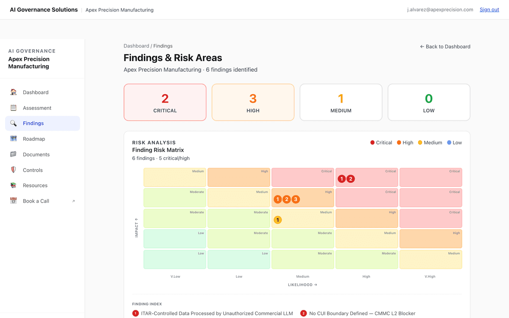Select Findings in the sidebar
The width and height of the screenshot is (509, 318).
(x=42, y=123)
